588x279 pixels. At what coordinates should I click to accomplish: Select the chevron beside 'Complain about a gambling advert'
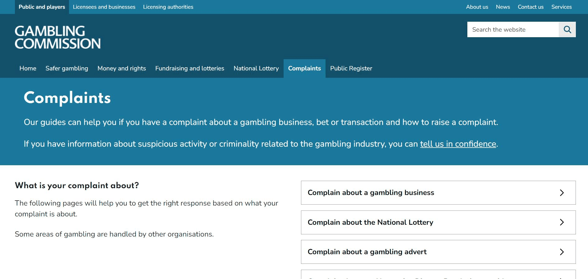(562, 252)
